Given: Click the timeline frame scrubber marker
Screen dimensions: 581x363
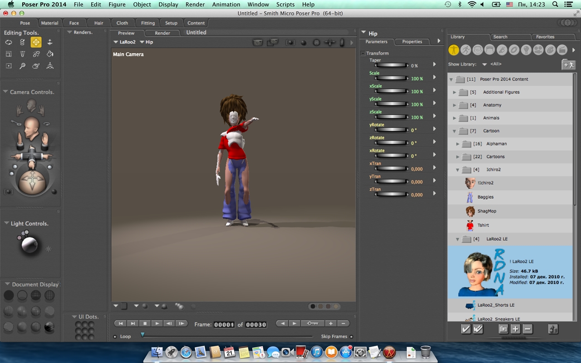Looking at the screenshot, I should point(143,335).
